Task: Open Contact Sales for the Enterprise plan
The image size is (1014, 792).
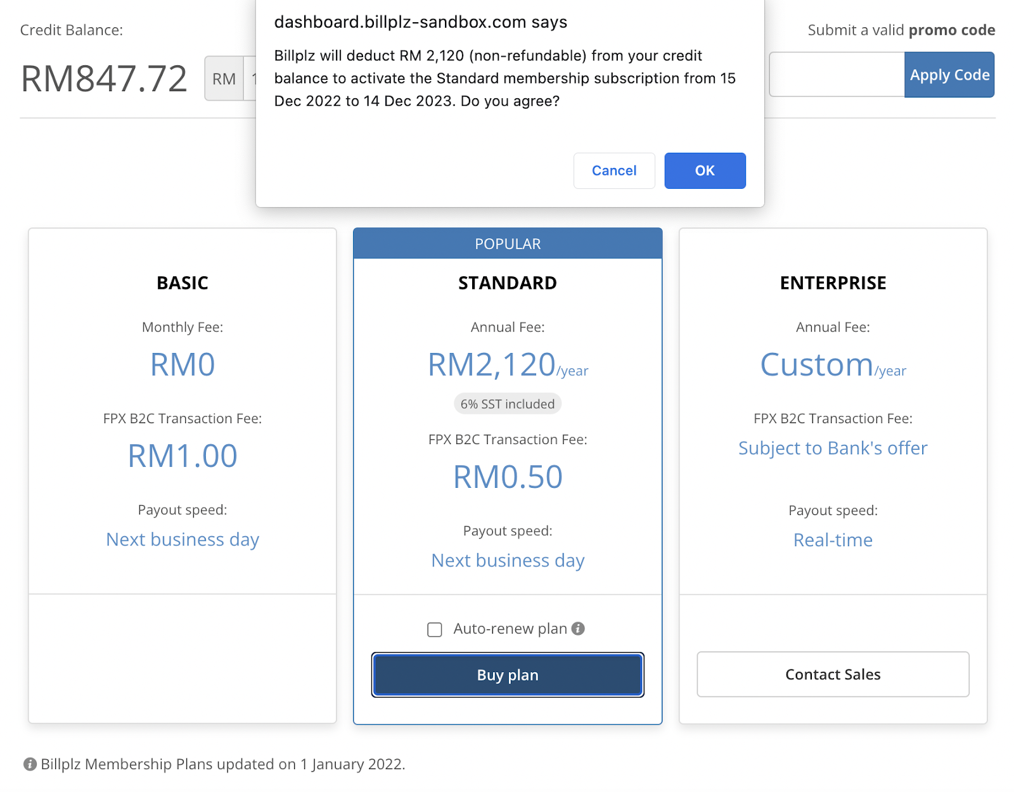Action: (833, 674)
